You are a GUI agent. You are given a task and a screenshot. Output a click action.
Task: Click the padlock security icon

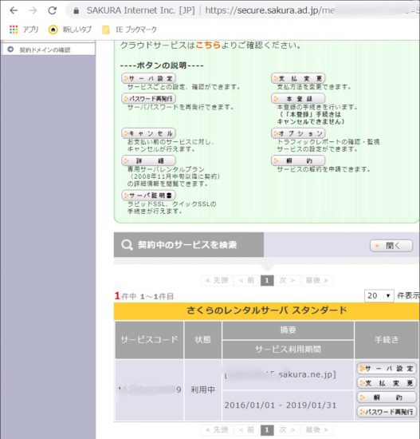pyautogui.click(x=76, y=10)
